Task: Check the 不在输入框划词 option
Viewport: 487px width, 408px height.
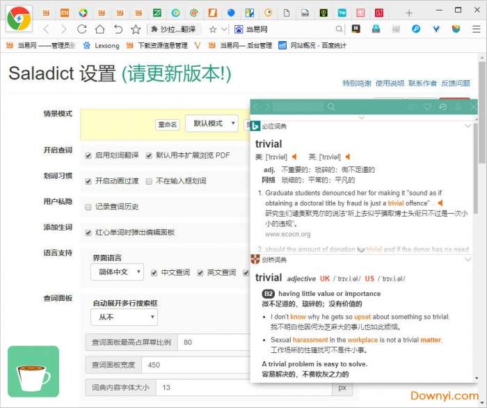Action: 150,181
